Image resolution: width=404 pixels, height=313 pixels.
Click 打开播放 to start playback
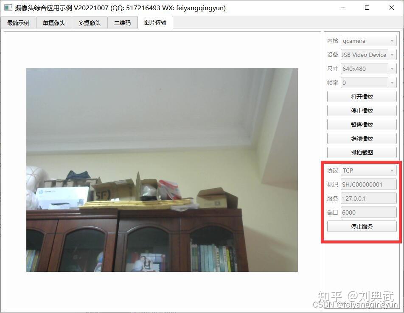(x=362, y=96)
